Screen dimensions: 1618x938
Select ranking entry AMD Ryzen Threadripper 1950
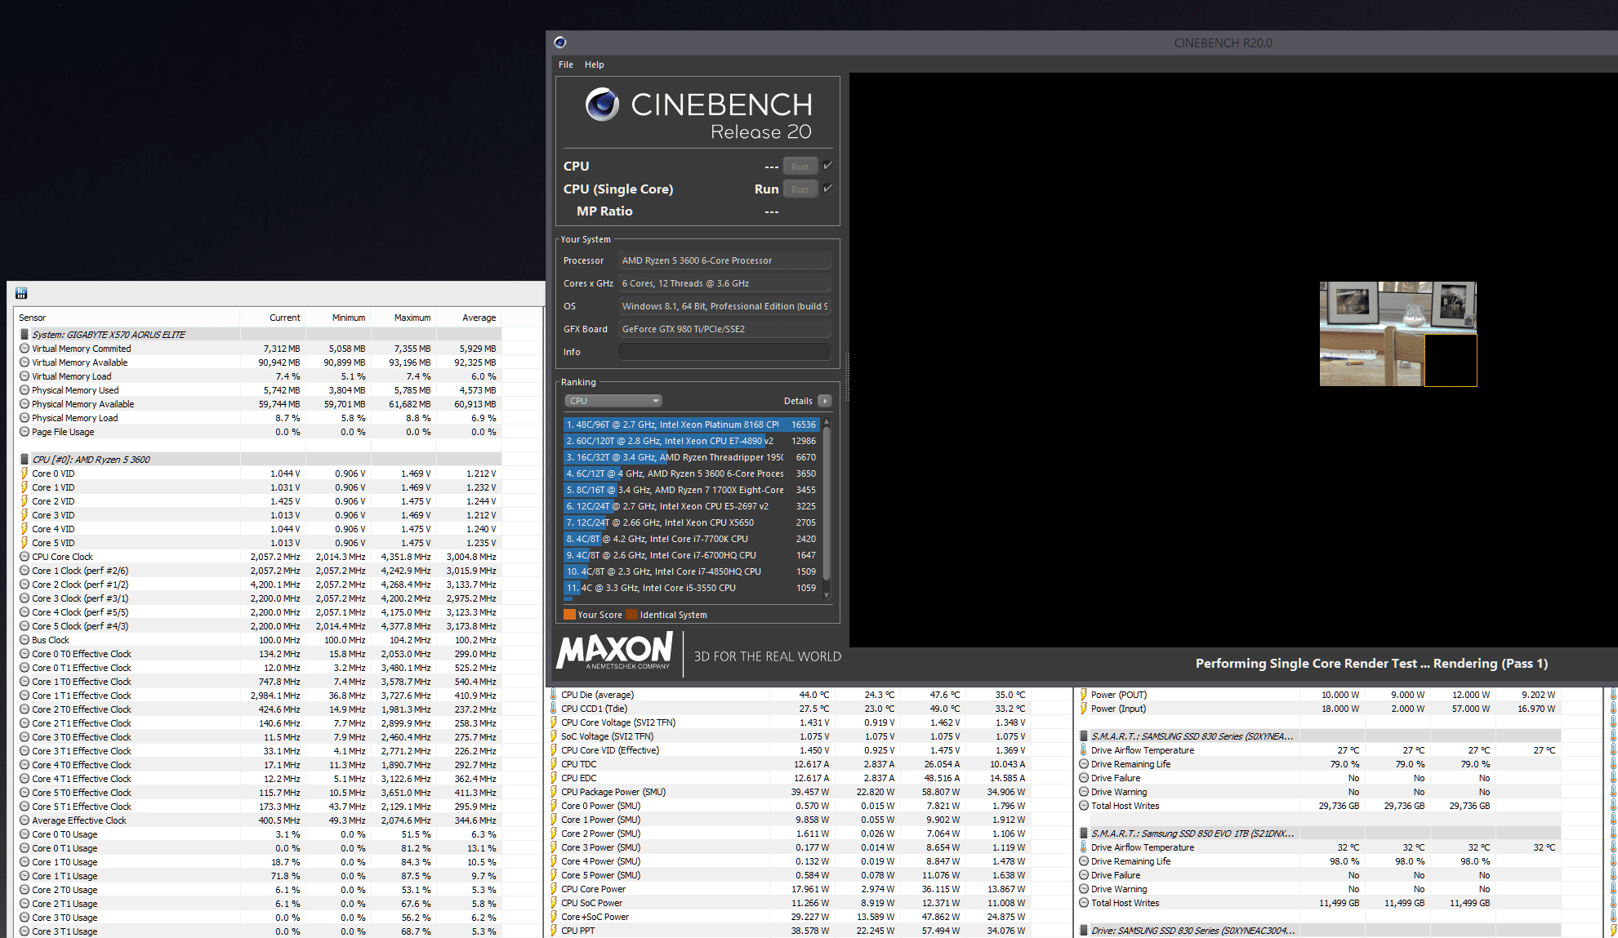(691, 457)
